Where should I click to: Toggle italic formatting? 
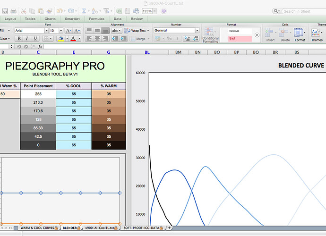click(x=26, y=38)
